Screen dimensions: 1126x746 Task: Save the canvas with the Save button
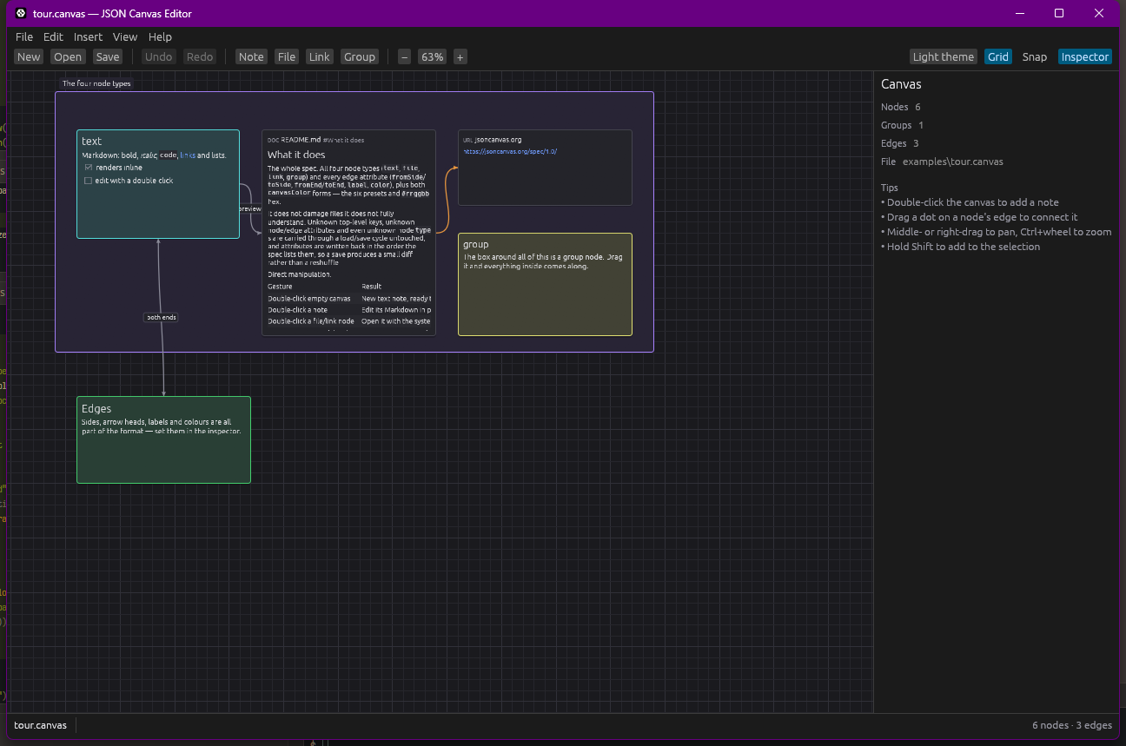coord(108,56)
